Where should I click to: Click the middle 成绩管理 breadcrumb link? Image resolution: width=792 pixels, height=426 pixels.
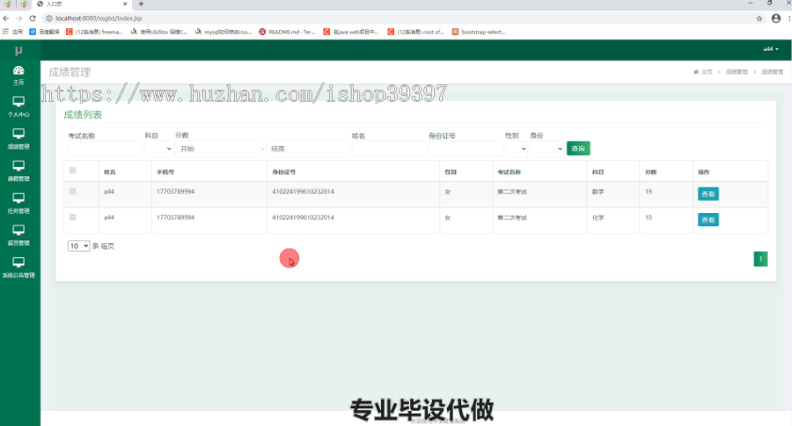point(737,72)
